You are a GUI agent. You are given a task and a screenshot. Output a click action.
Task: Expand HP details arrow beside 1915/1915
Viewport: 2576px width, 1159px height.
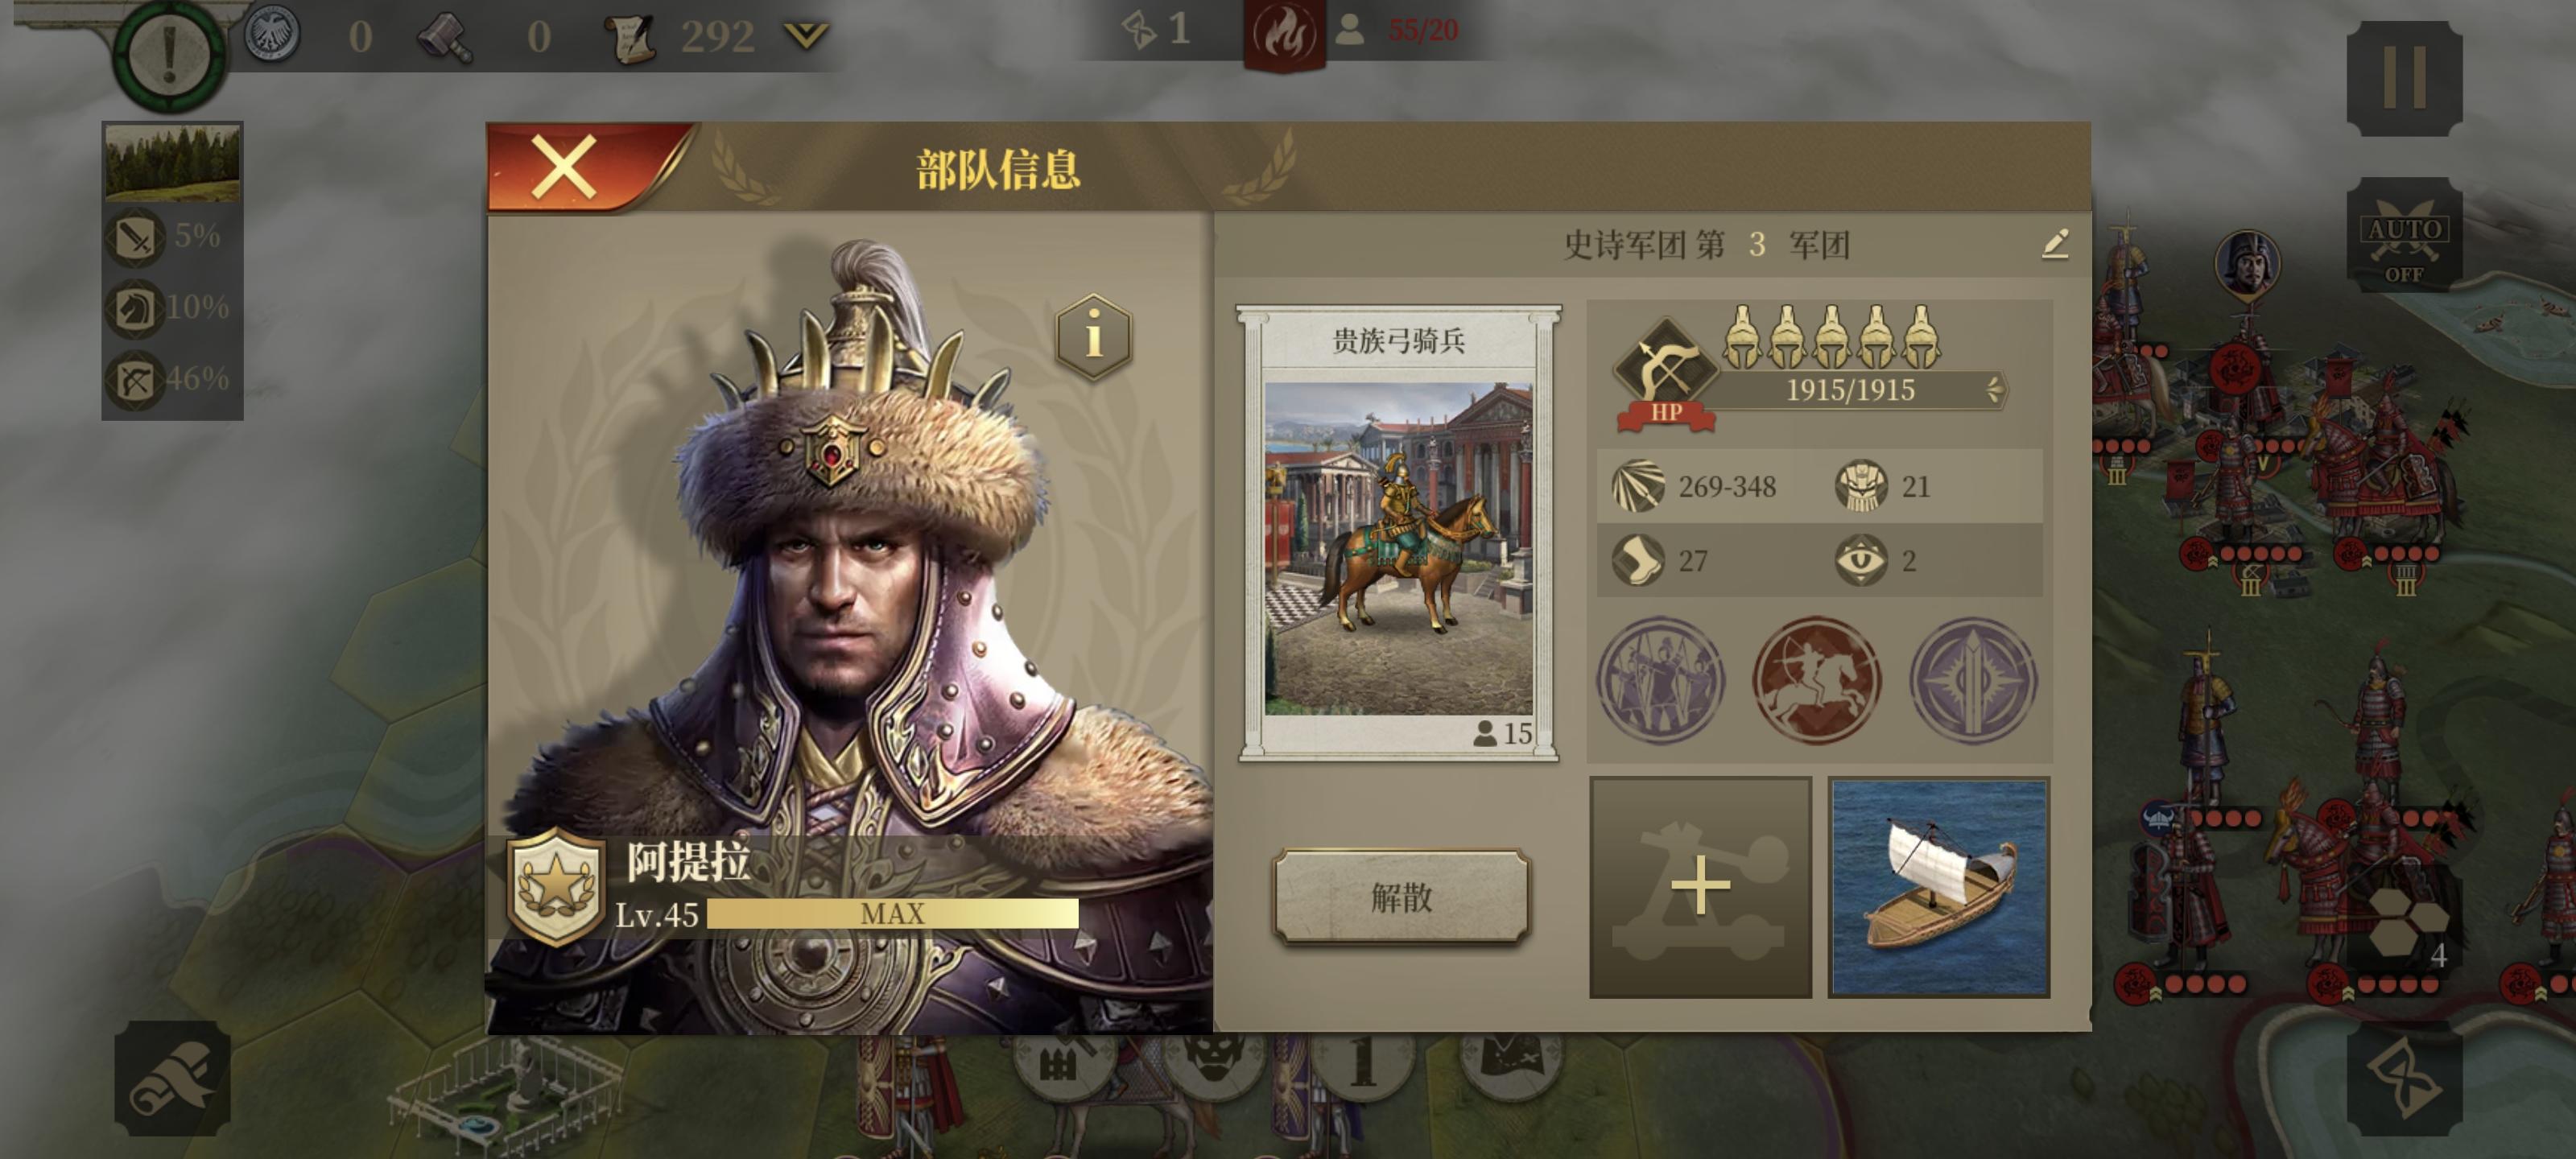click(1994, 389)
